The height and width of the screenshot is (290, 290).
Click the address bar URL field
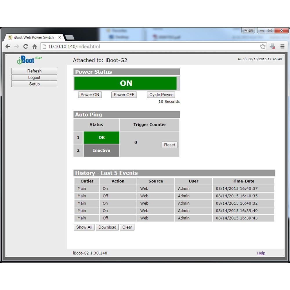[151, 46]
